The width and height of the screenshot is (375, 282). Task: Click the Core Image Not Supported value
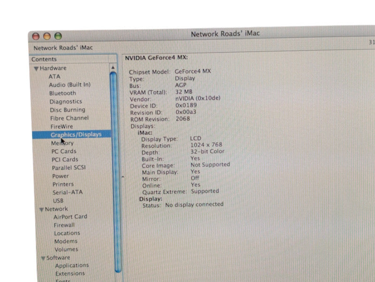click(x=210, y=165)
